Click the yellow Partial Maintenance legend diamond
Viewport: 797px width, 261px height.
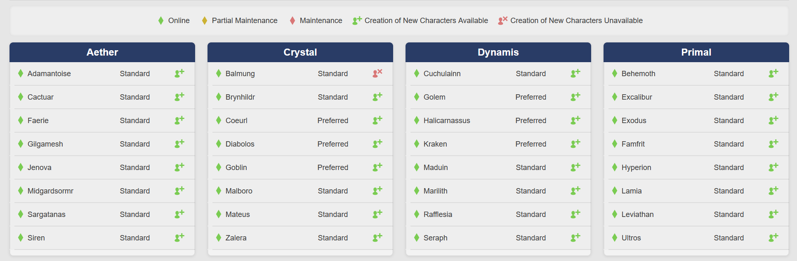[x=205, y=21]
